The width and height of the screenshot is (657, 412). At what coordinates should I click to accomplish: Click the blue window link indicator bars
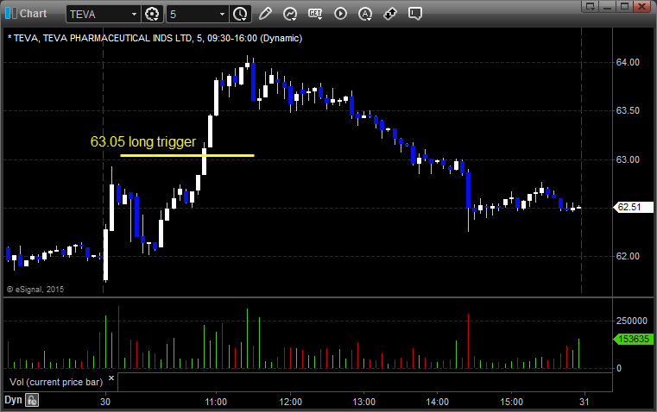click(11, 14)
